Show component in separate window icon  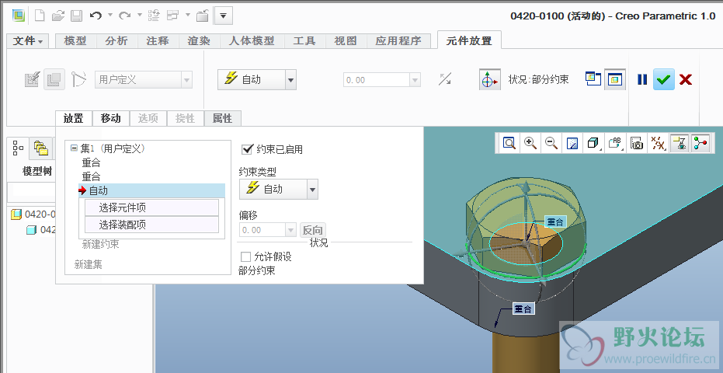[x=593, y=79]
